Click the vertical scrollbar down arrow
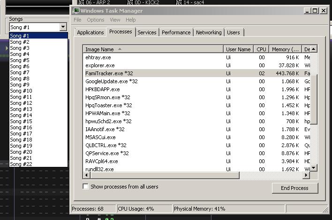The width and height of the screenshot is (332, 220). tap(314, 168)
